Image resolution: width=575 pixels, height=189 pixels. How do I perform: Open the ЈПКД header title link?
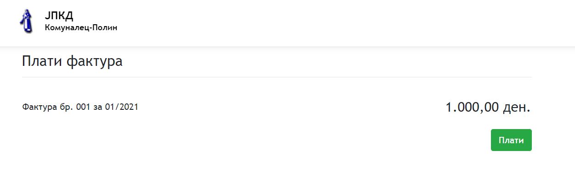(x=59, y=15)
